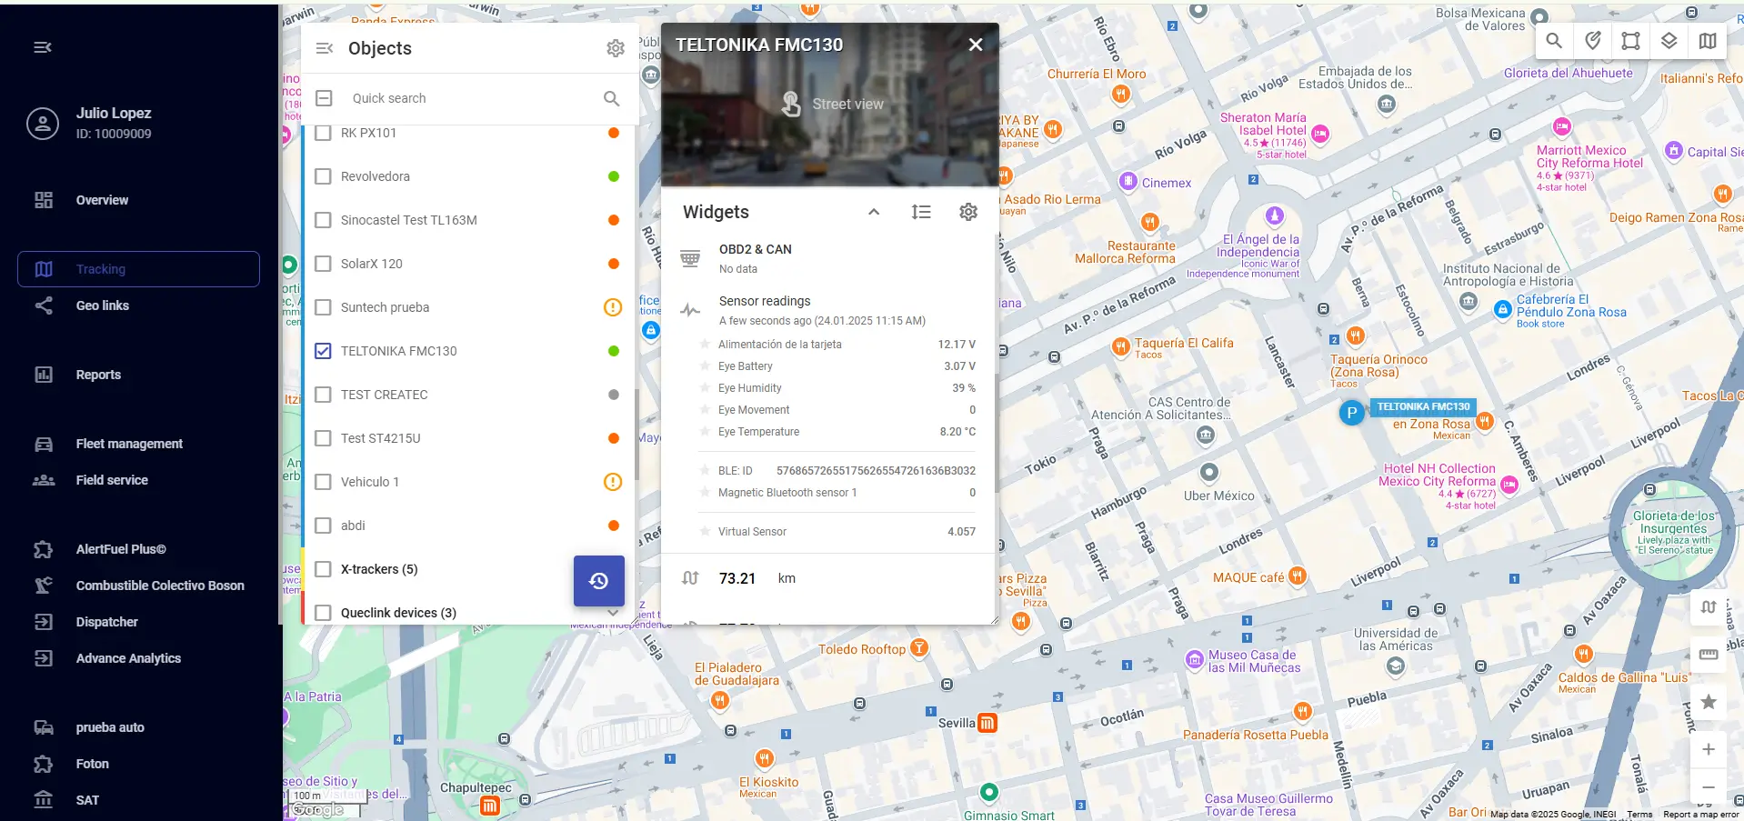Collapse the Objects panel icon

tap(325, 48)
